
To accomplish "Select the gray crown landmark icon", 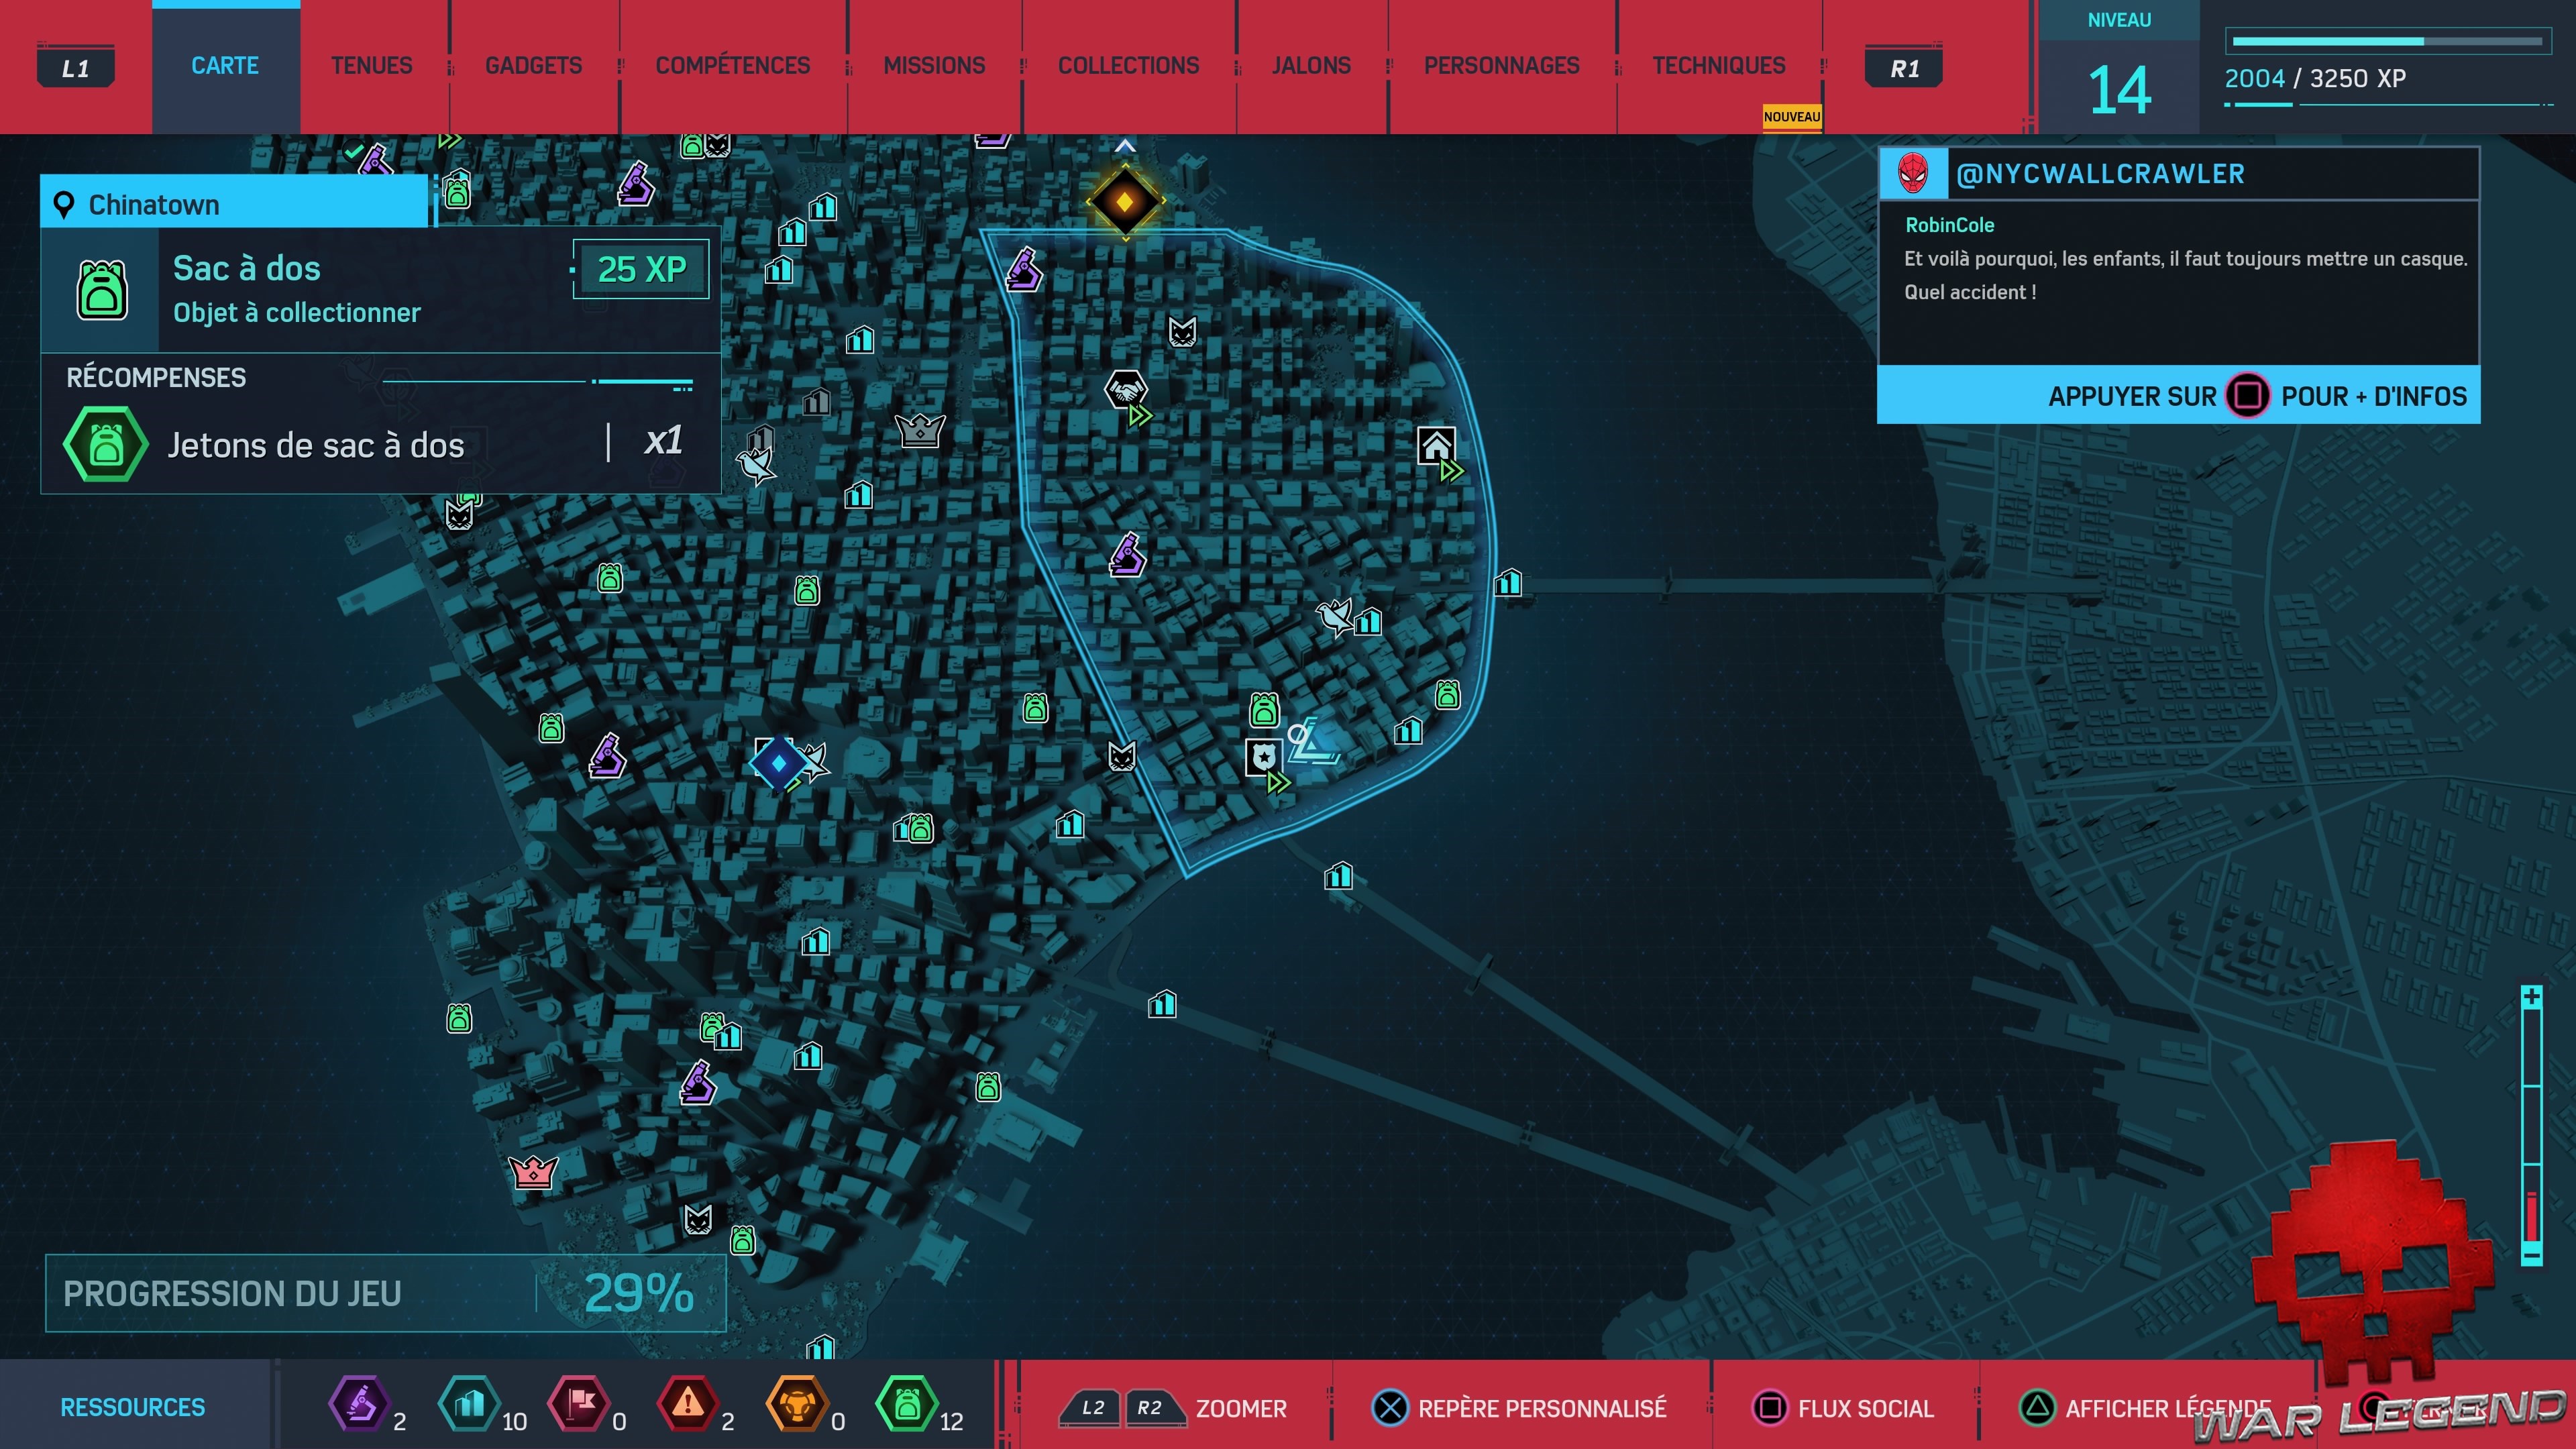I will pyautogui.click(x=919, y=430).
